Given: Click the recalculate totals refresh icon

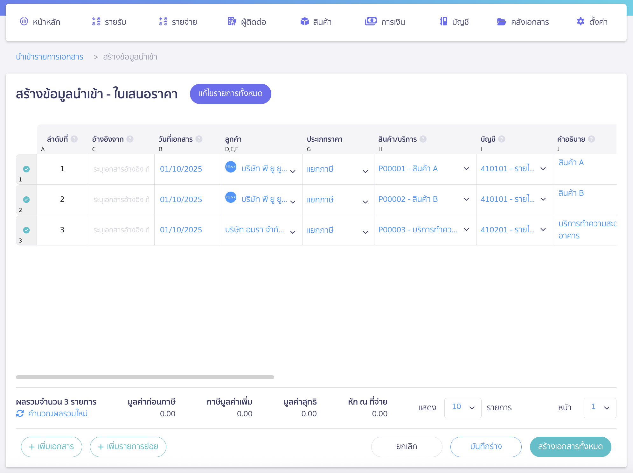Looking at the screenshot, I should pos(20,413).
